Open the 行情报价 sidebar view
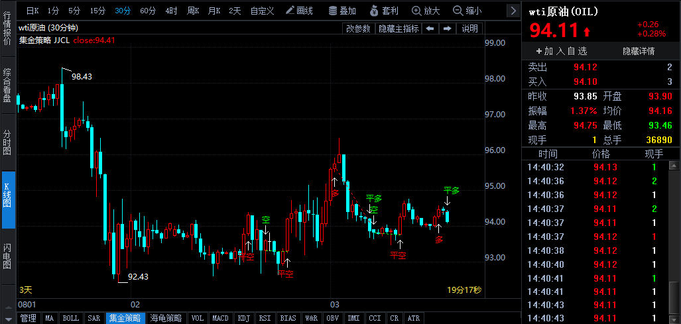Screen dimensions: 681x324 click(8, 28)
